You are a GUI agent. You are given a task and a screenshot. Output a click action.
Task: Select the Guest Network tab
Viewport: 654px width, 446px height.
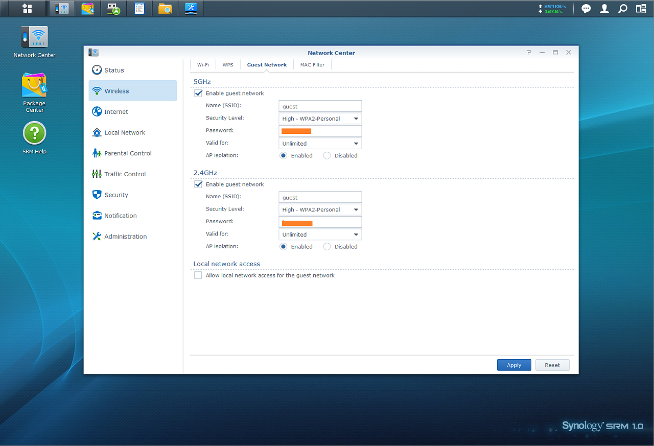[267, 65]
